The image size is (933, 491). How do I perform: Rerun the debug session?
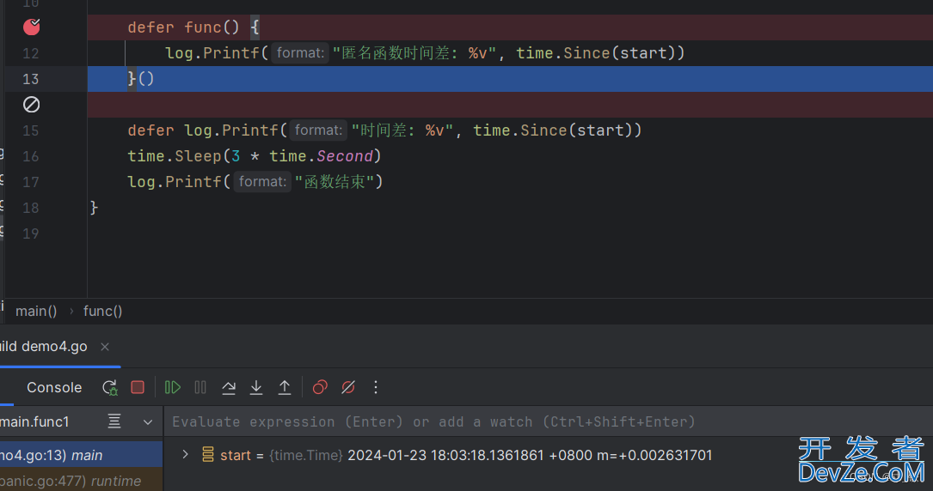[x=109, y=388]
